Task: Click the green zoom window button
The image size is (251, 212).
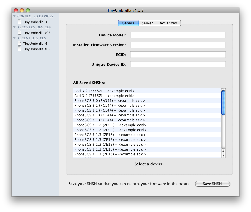Action: pos(28,10)
